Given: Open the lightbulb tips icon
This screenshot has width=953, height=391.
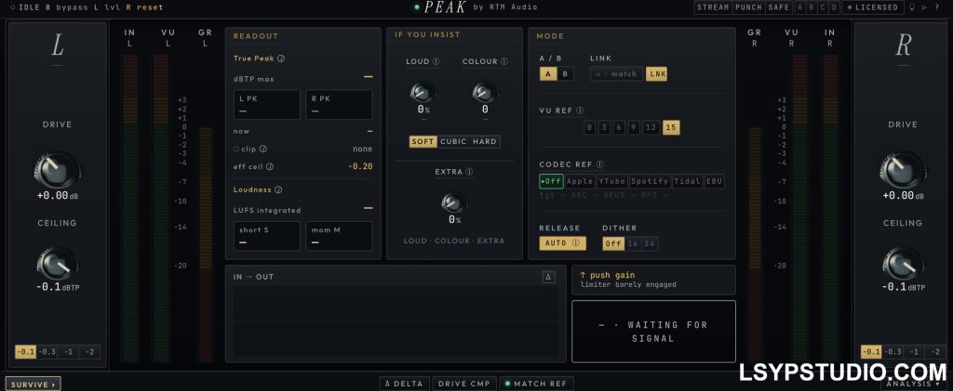Looking at the screenshot, I should 911,7.
